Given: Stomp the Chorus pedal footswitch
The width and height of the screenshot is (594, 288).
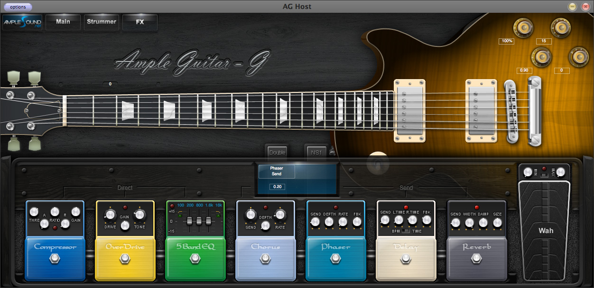Looking at the screenshot, I should click(266, 259).
